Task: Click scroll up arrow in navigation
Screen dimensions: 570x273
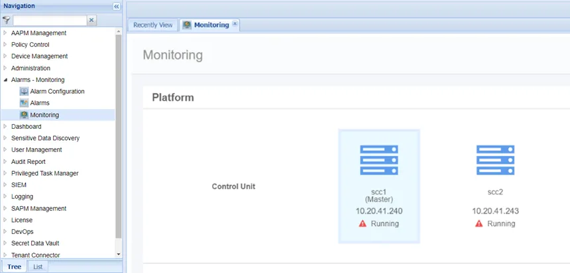Action: point(118,32)
